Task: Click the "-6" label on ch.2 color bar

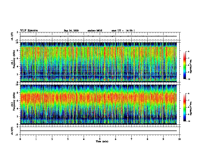Action: (x=188, y=94)
